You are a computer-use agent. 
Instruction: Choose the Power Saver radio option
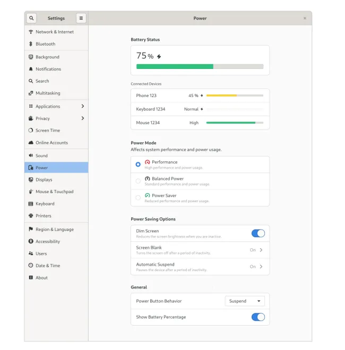coord(138,198)
